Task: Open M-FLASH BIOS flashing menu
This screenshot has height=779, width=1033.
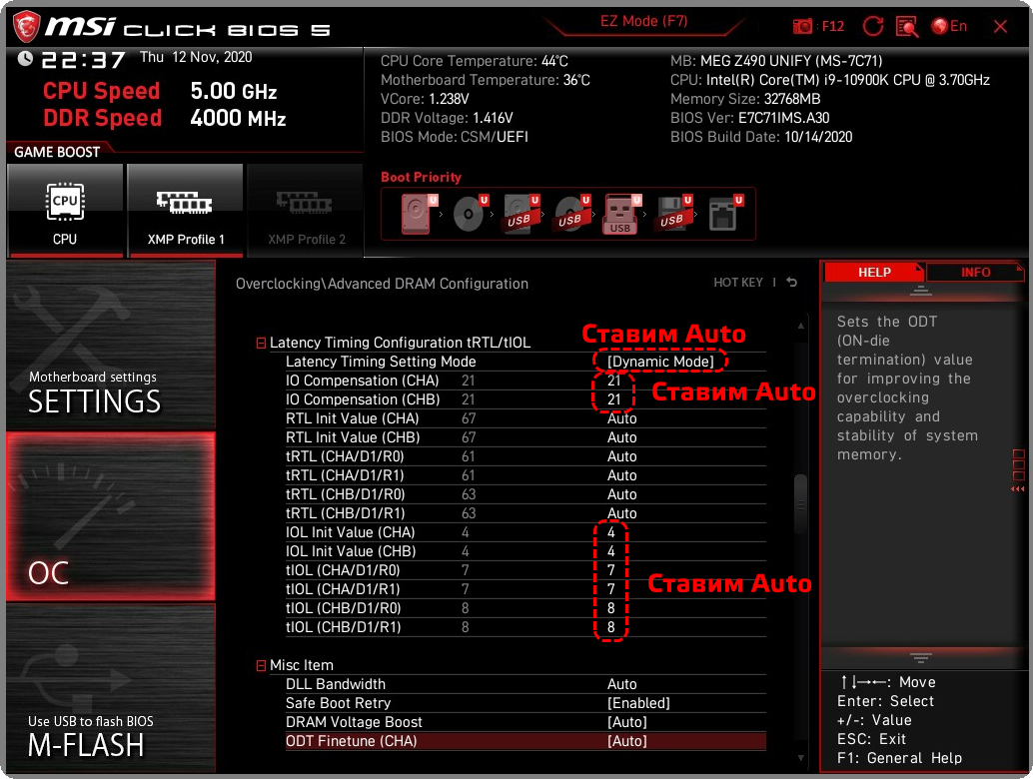Action: [111, 688]
